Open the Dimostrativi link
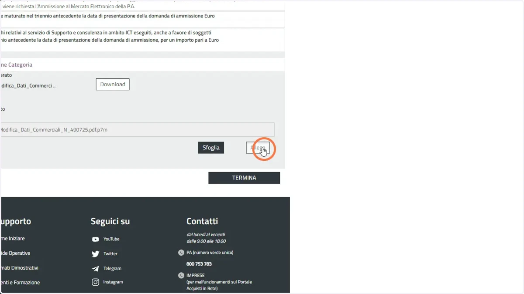 click(19, 268)
